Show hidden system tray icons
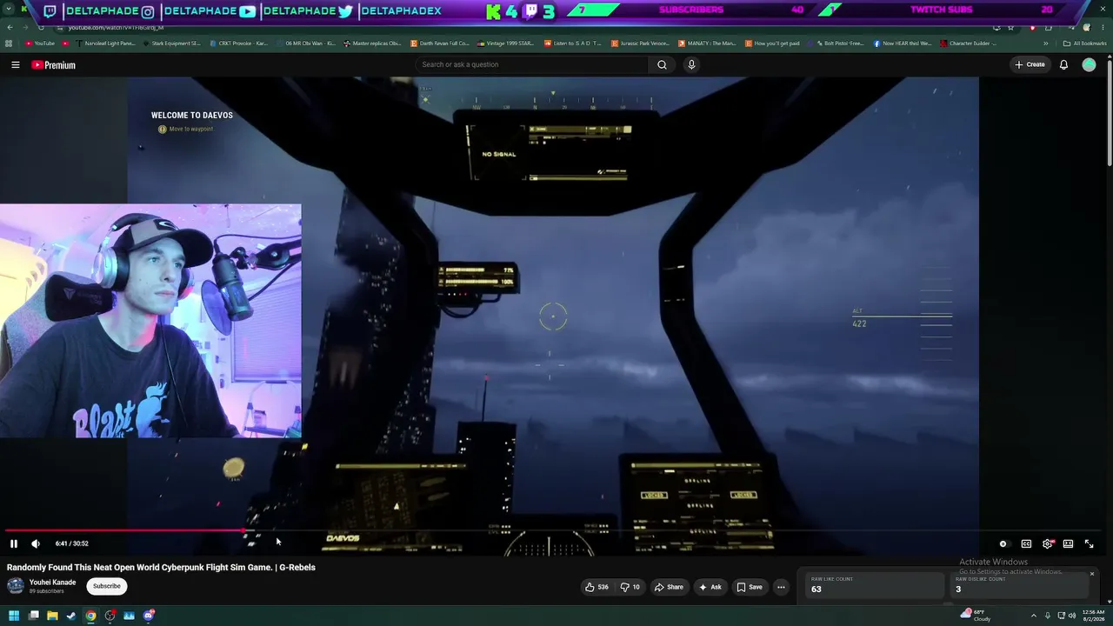Image resolution: width=1113 pixels, height=626 pixels. [1034, 616]
